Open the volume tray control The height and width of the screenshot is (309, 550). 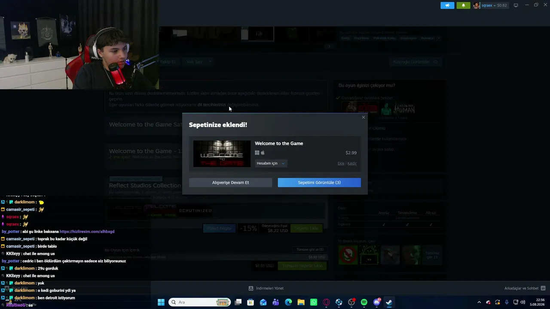(x=523, y=302)
